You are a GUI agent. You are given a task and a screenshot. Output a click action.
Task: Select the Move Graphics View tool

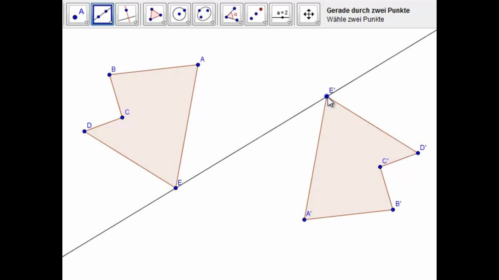(x=308, y=14)
